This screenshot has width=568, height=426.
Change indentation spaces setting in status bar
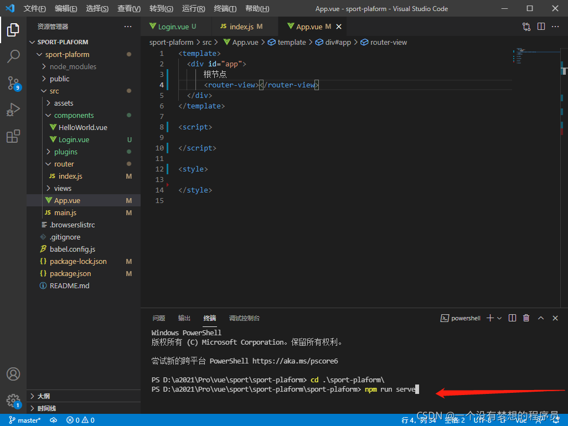(x=455, y=420)
